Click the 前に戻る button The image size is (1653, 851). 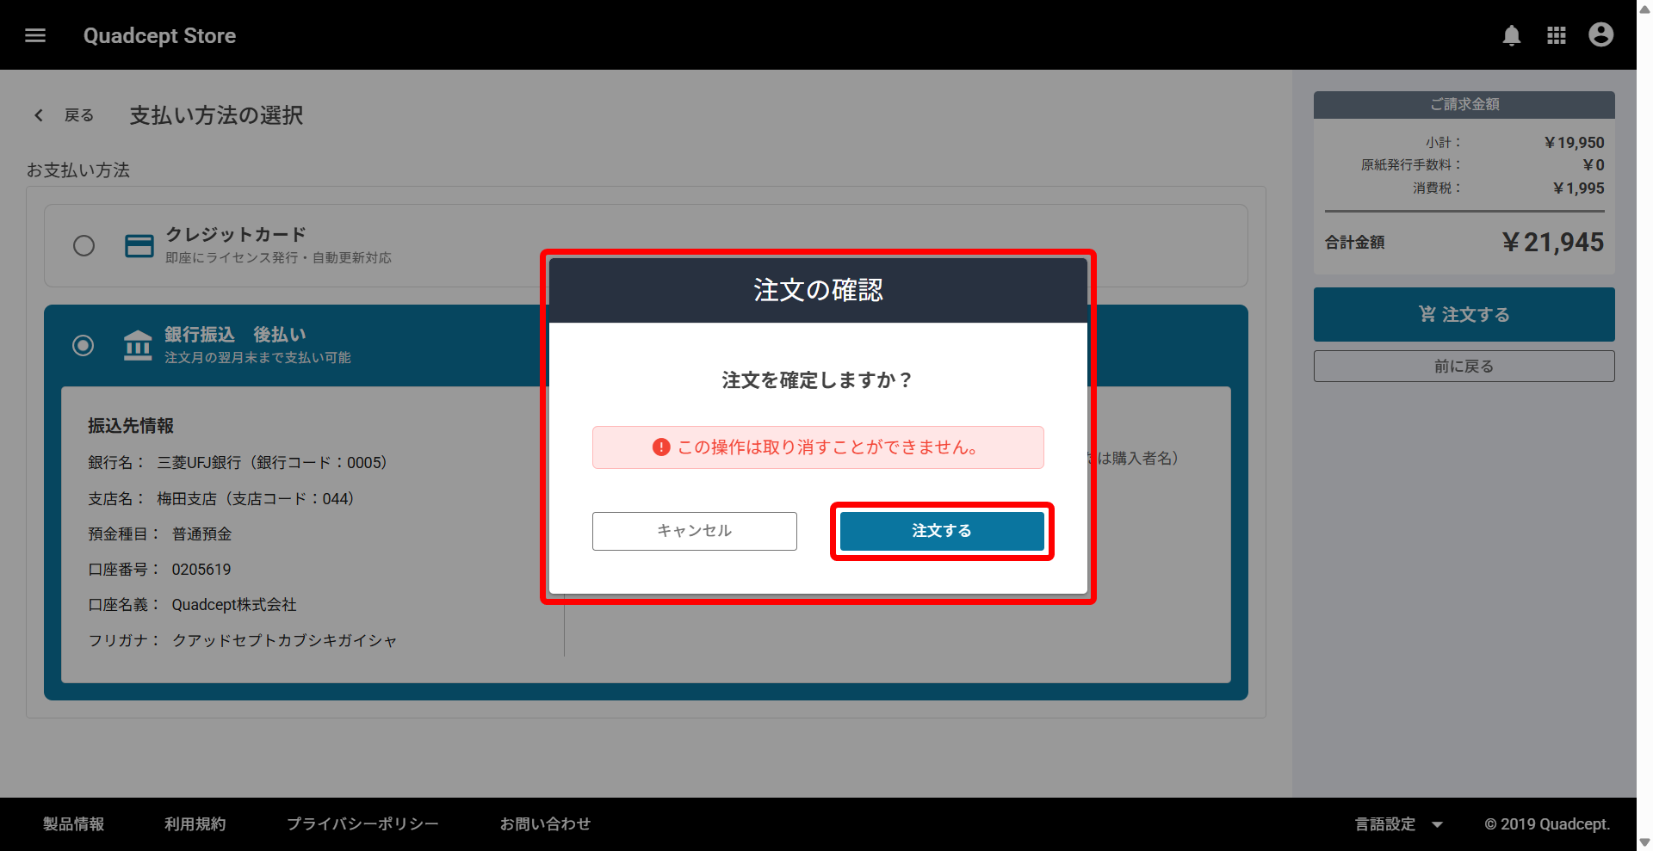coord(1464,367)
